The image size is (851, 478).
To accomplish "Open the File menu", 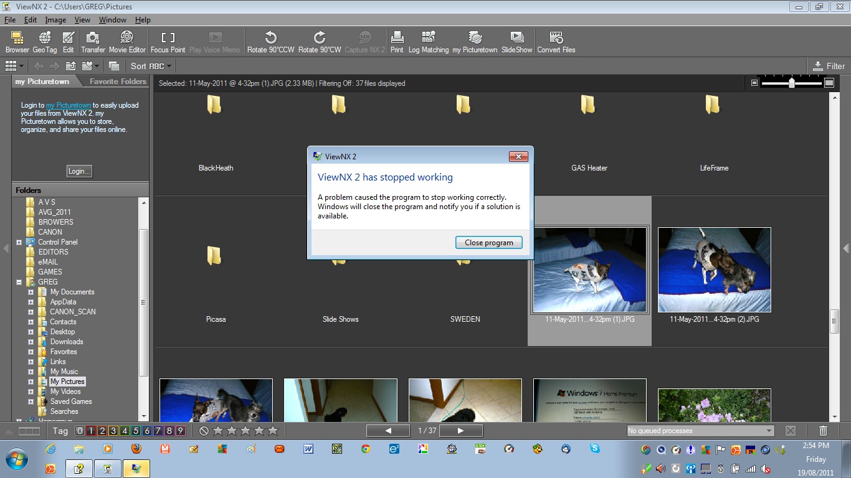I will coord(10,20).
